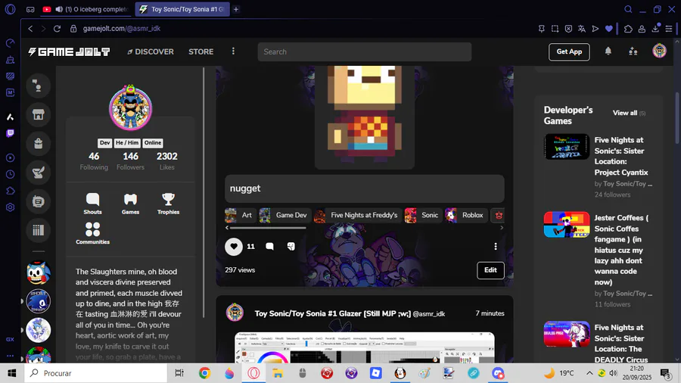The image size is (681, 383).
Task: Move community tags right with arrow
Action: [x=502, y=228]
